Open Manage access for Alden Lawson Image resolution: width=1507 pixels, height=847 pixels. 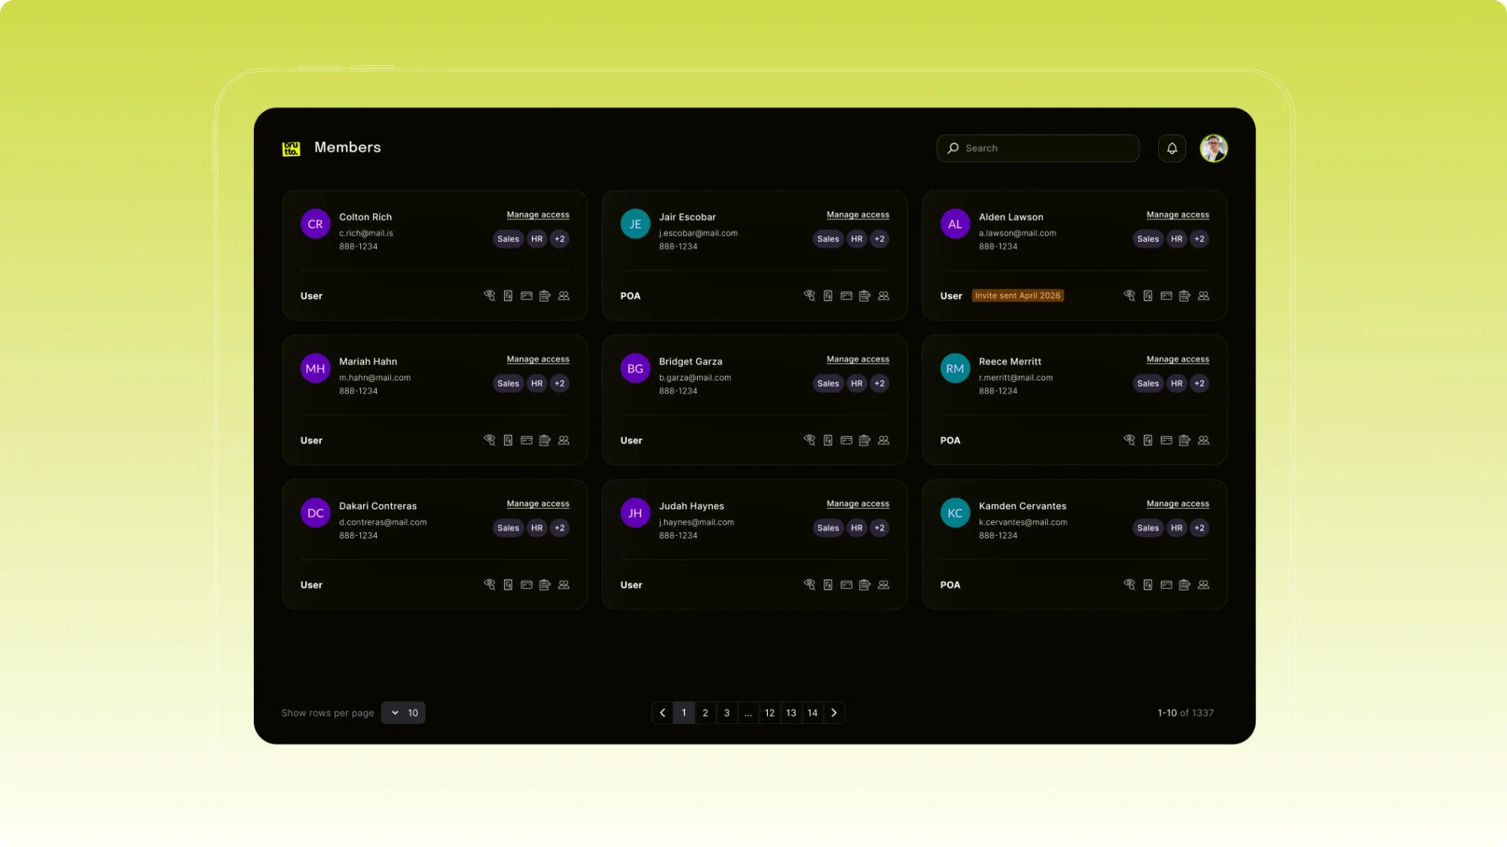(x=1178, y=215)
